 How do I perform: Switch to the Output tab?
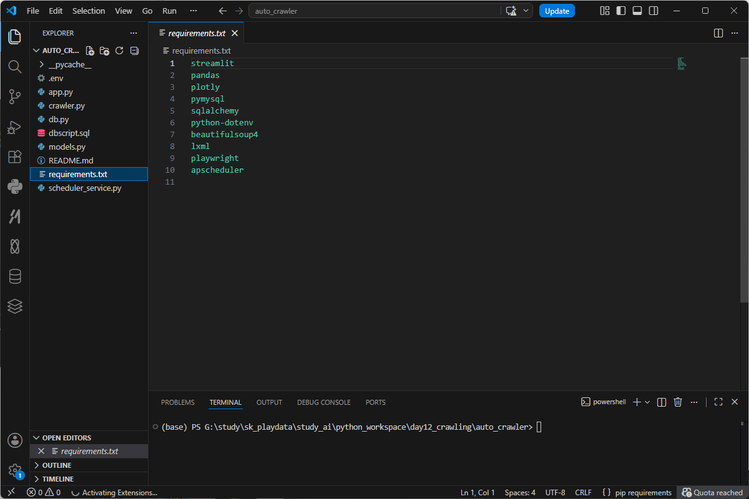point(270,402)
